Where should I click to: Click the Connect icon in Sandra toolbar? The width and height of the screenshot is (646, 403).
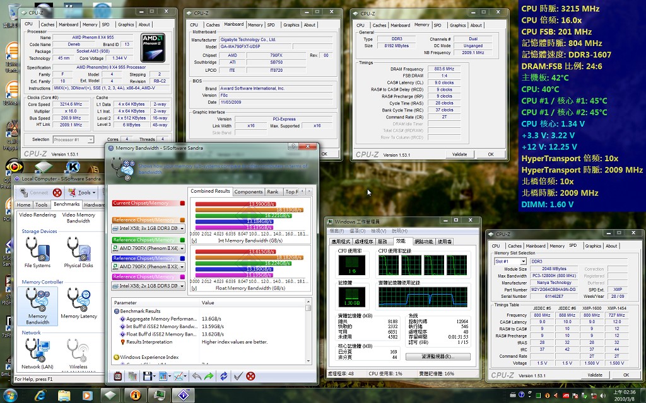[x=34, y=193]
